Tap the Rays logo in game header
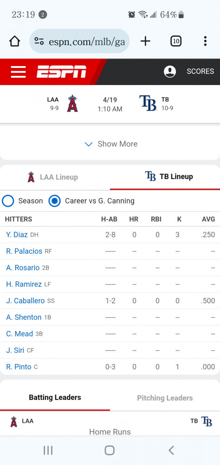The image size is (220, 465). point(148,103)
